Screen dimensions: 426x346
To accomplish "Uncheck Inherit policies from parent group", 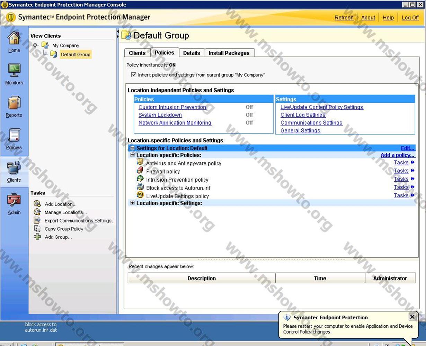I will [134, 75].
